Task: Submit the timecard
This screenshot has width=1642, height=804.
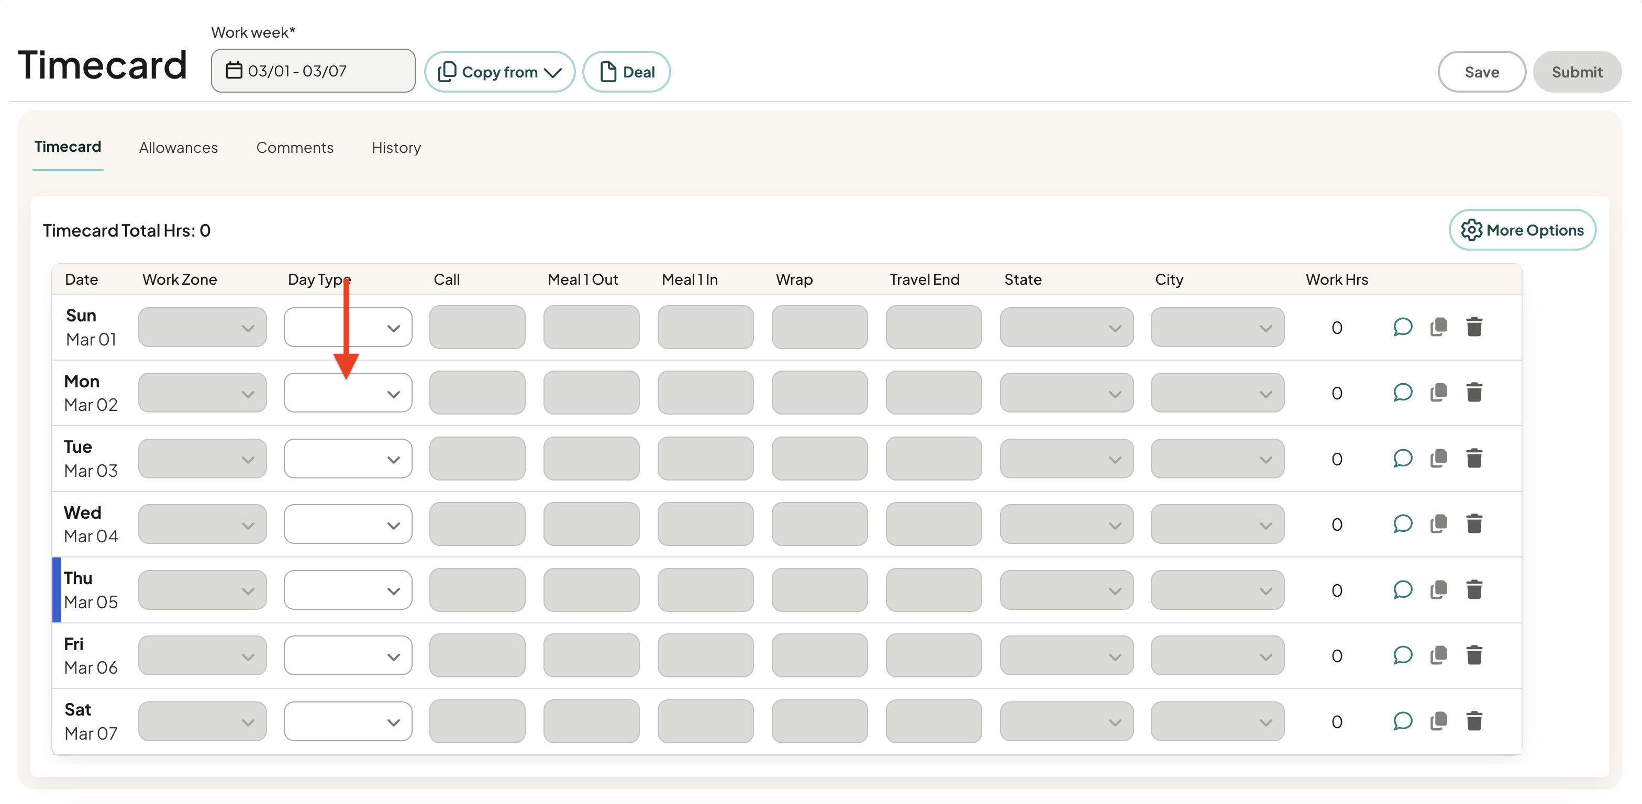Action: coord(1577,72)
